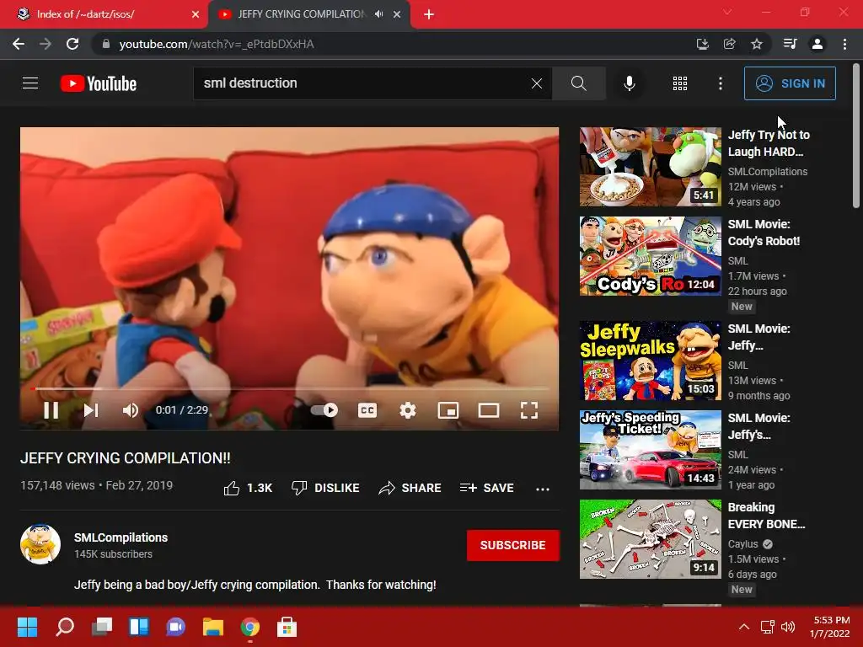
Task: Open media controls icon in toolbar
Action: [790, 44]
